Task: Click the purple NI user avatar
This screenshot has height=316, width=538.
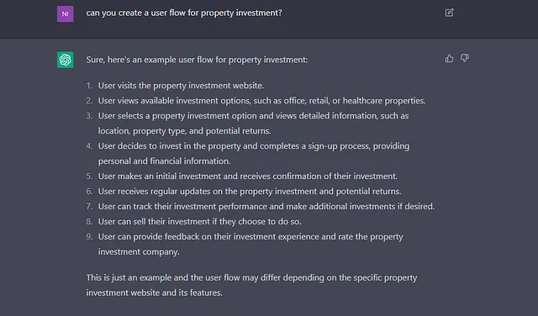Action: (x=66, y=13)
